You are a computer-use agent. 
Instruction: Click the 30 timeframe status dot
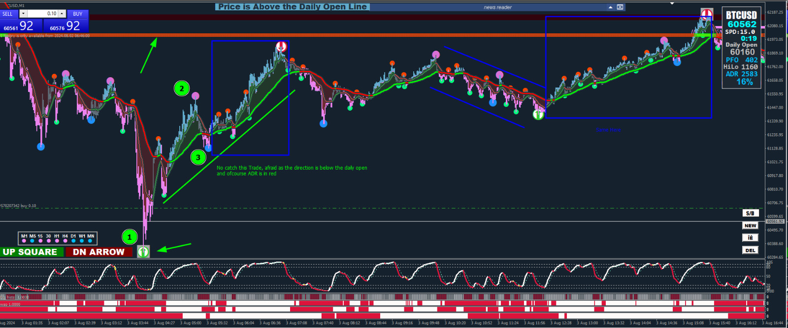click(x=48, y=241)
